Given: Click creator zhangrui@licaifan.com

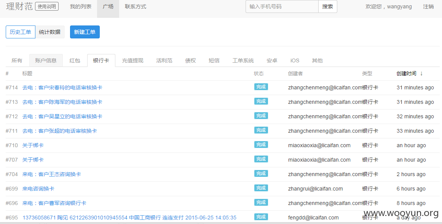Looking at the screenshot, I should coord(316,189).
